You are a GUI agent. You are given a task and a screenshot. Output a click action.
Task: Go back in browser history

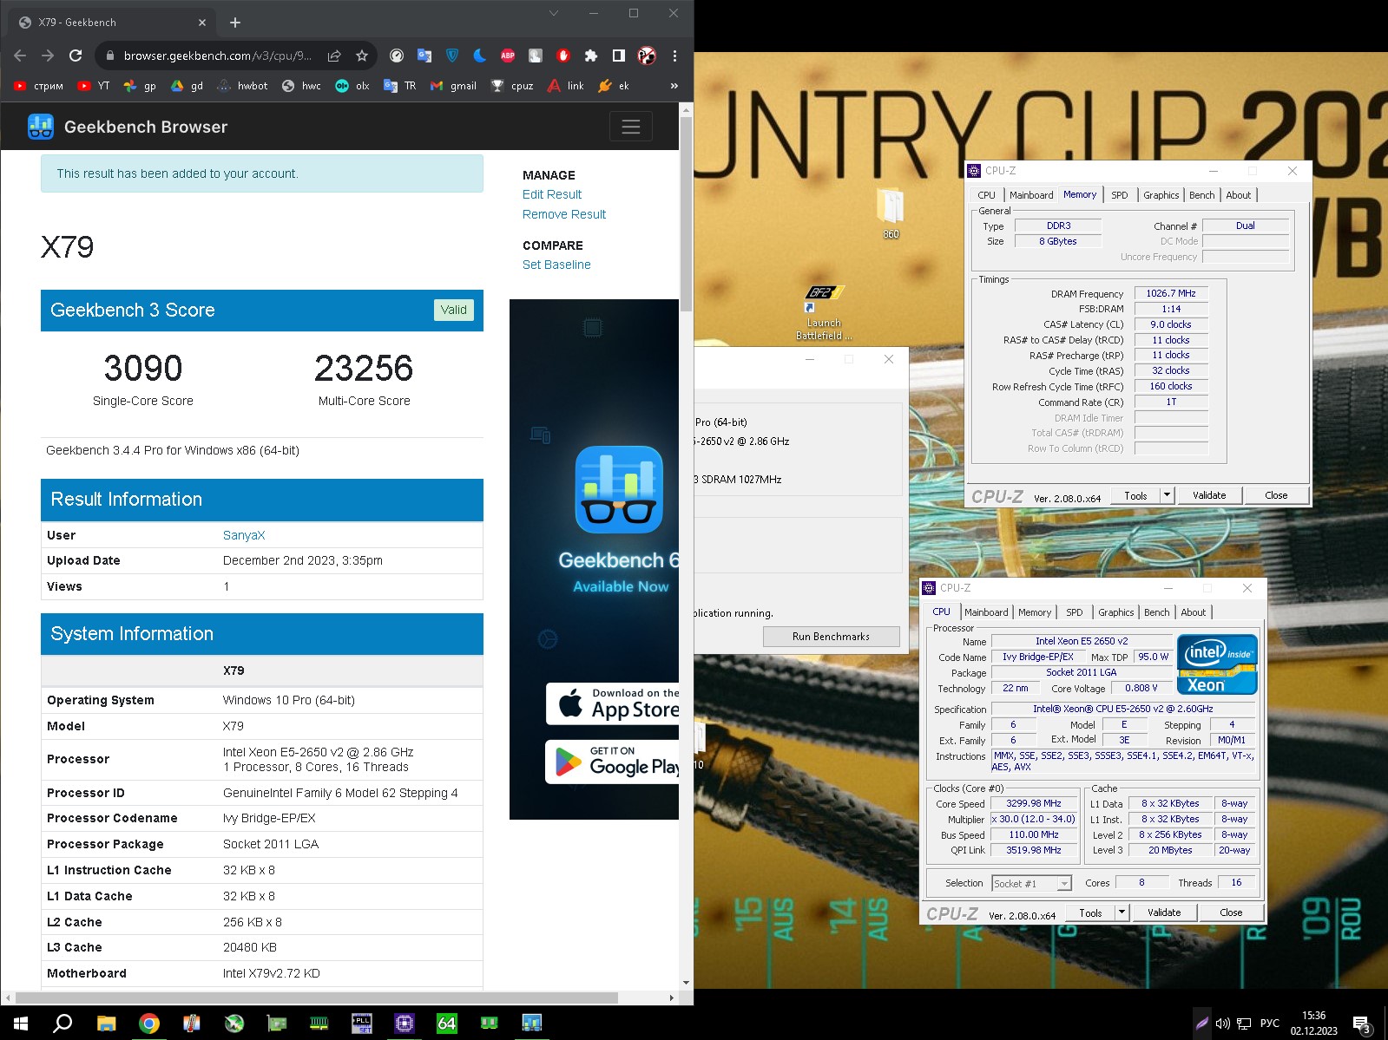click(20, 56)
